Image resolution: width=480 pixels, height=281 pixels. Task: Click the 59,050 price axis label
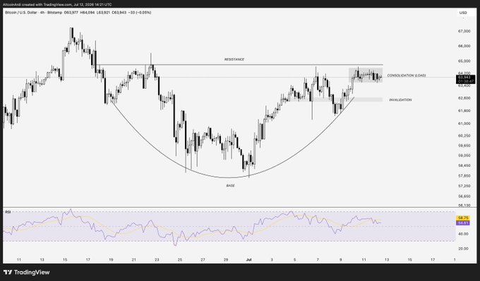pyautogui.click(x=464, y=156)
